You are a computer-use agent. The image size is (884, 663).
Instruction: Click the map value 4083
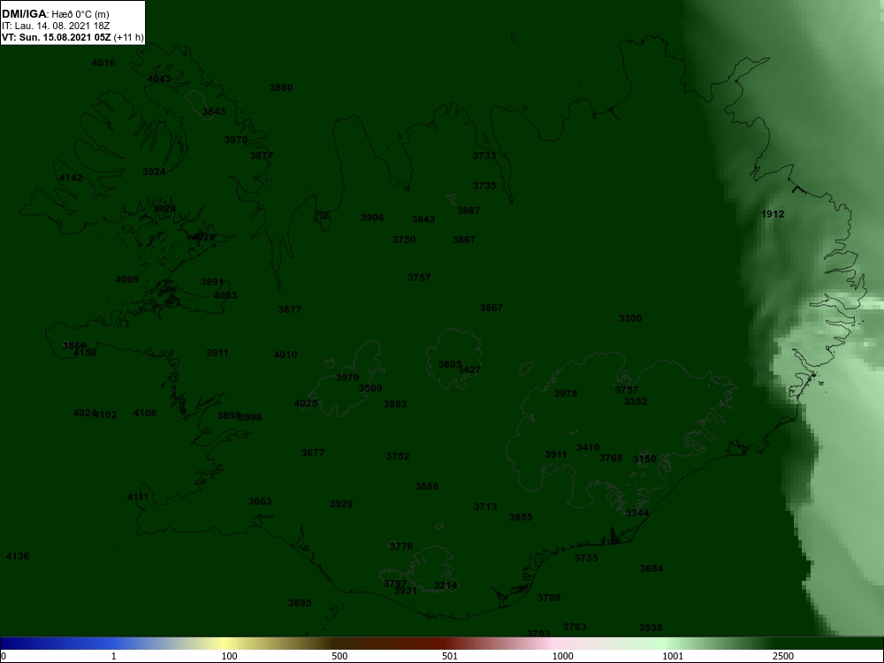tap(225, 295)
